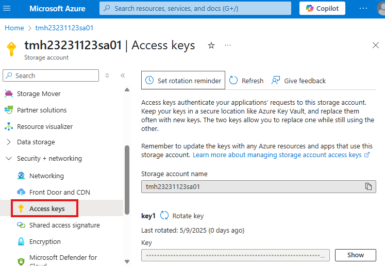Open Networking settings
The image size is (385, 266).
[x=47, y=176]
